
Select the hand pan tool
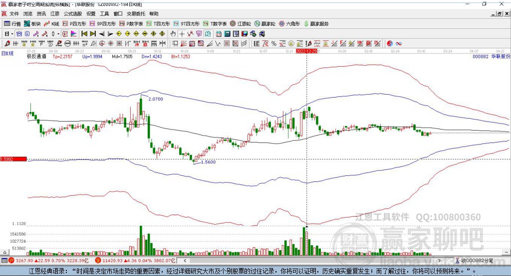click(173, 34)
